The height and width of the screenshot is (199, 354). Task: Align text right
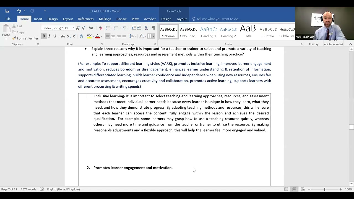click(119, 36)
